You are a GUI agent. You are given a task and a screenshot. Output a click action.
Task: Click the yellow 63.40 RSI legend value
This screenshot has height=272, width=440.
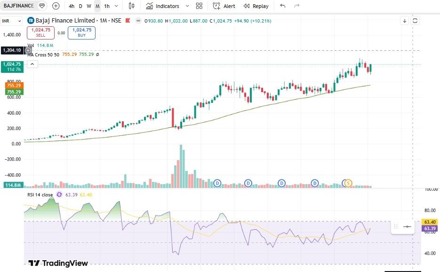(x=86, y=194)
